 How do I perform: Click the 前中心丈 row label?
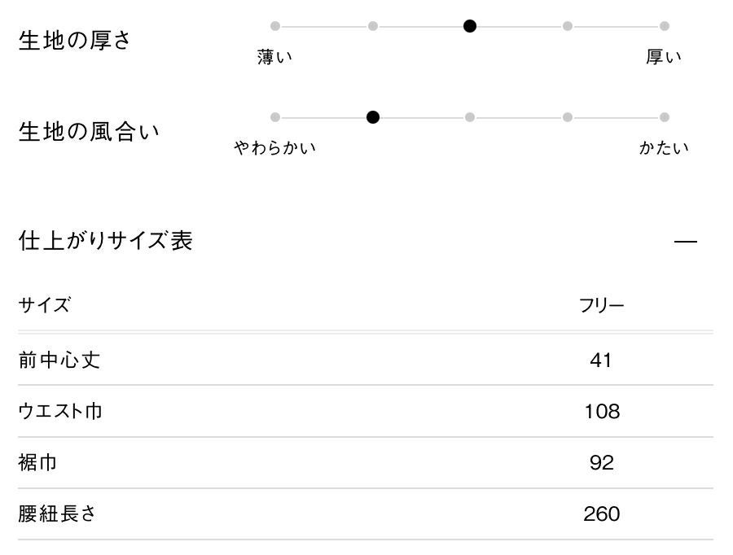click(59, 360)
